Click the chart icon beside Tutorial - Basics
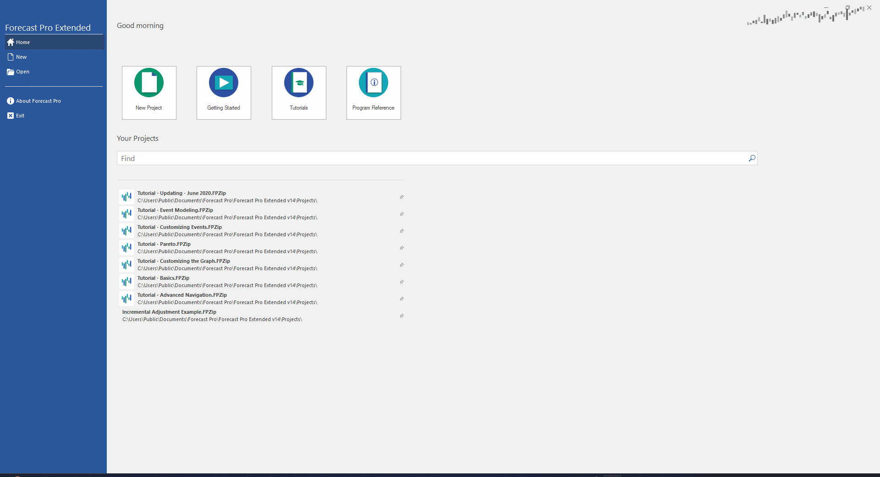 (x=126, y=282)
